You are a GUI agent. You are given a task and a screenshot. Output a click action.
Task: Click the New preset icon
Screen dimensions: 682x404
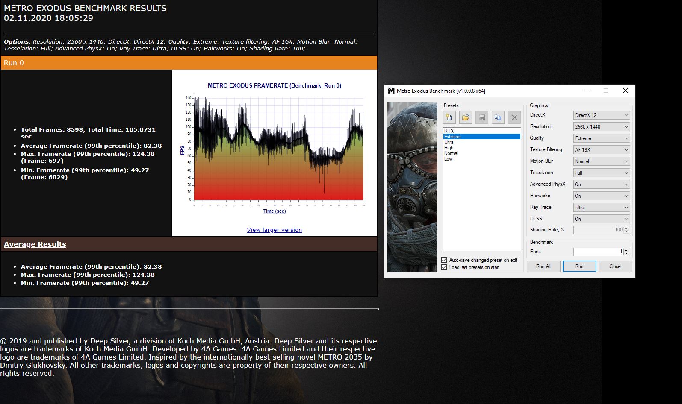[x=449, y=117]
